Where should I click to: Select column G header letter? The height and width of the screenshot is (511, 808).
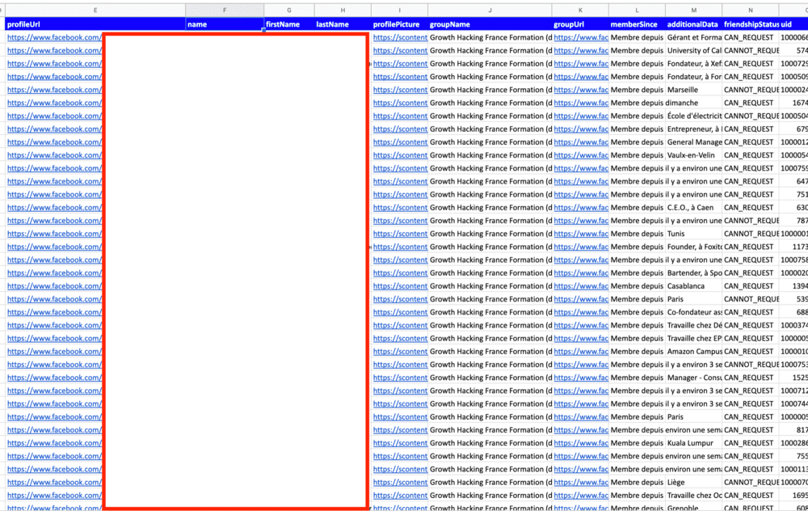tap(289, 11)
